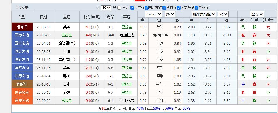Click the handicap 半/一 in the 日本 row

point(160,84)
